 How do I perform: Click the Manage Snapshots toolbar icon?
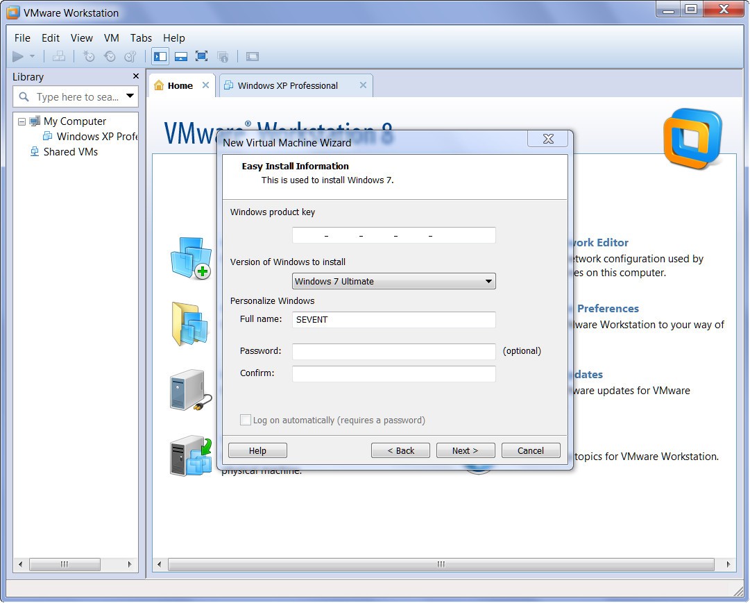click(130, 56)
